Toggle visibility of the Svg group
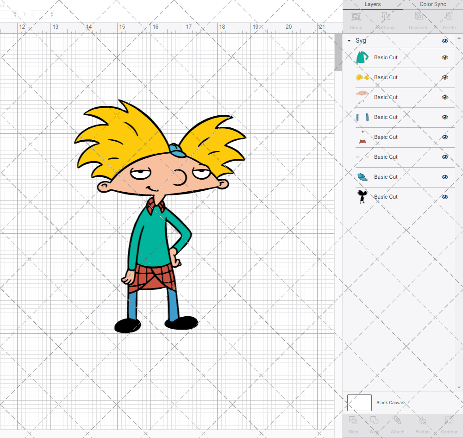 click(x=445, y=41)
